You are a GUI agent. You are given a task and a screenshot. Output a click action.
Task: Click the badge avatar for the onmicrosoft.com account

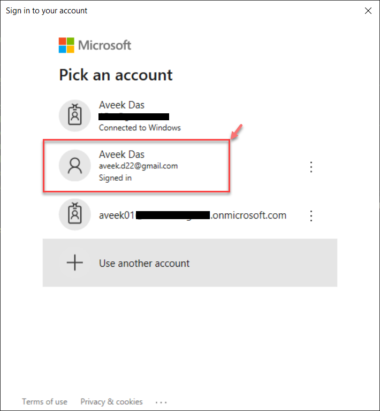pyautogui.click(x=74, y=215)
